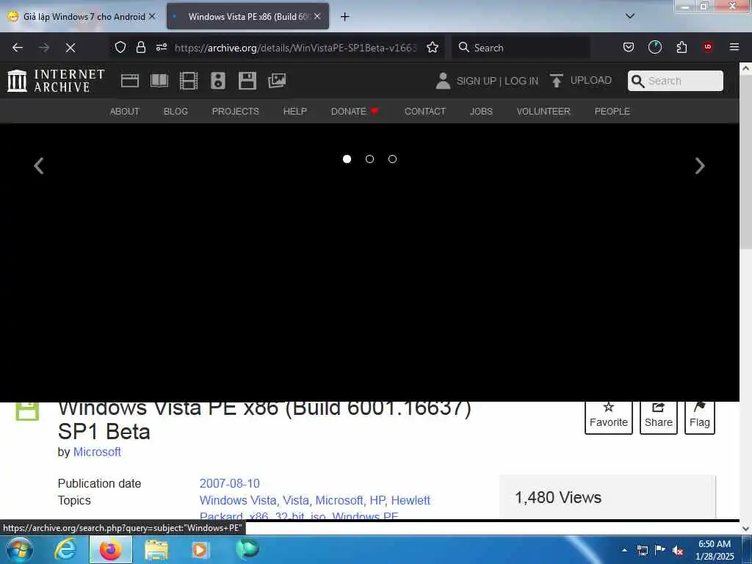Open the 2007-08-10 publication date link
This screenshot has width=752, height=564.
(x=230, y=483)
